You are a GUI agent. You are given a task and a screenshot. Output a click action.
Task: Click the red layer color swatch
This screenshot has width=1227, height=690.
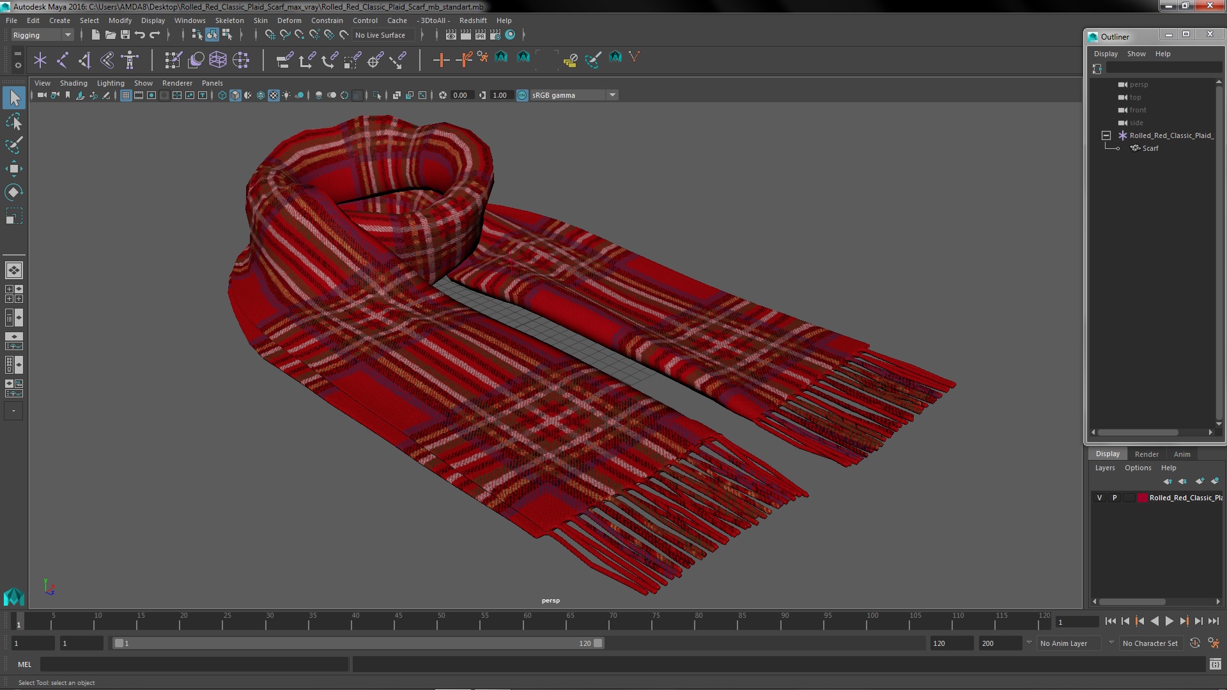1142,498
